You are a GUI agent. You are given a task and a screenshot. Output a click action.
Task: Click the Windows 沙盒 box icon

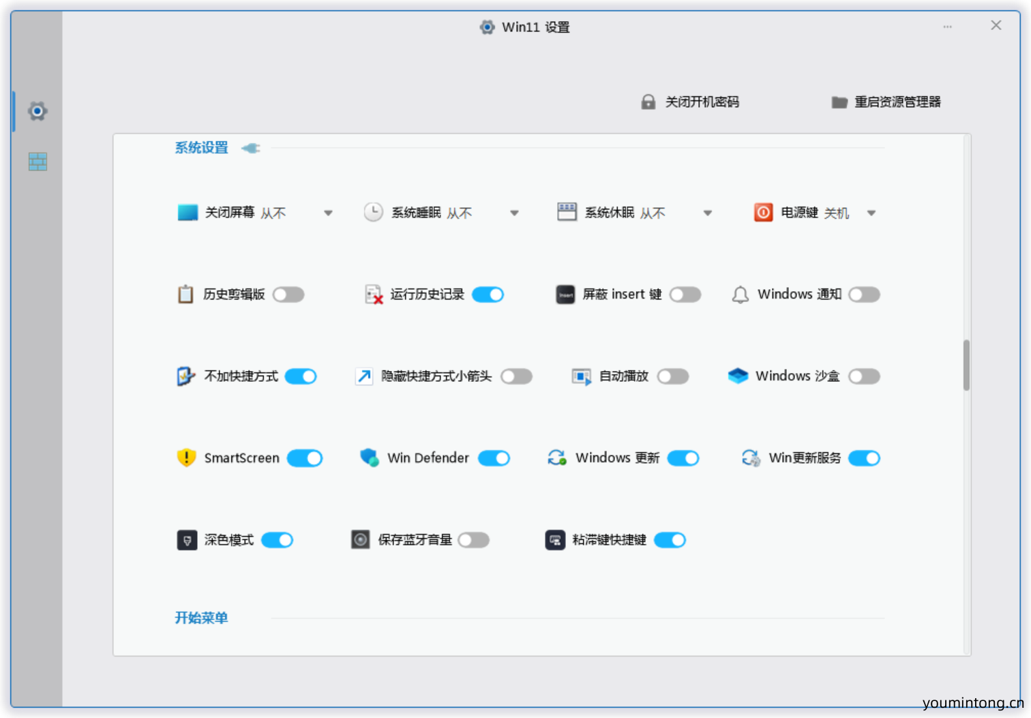click(738, 376)
